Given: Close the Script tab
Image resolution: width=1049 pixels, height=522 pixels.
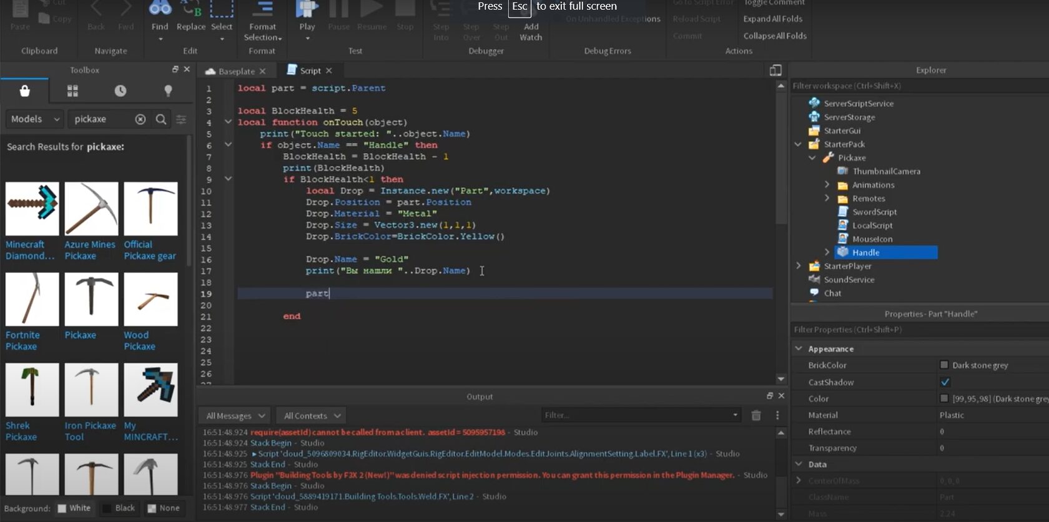Looking at the screenshot, I should [x=329, y=71].
